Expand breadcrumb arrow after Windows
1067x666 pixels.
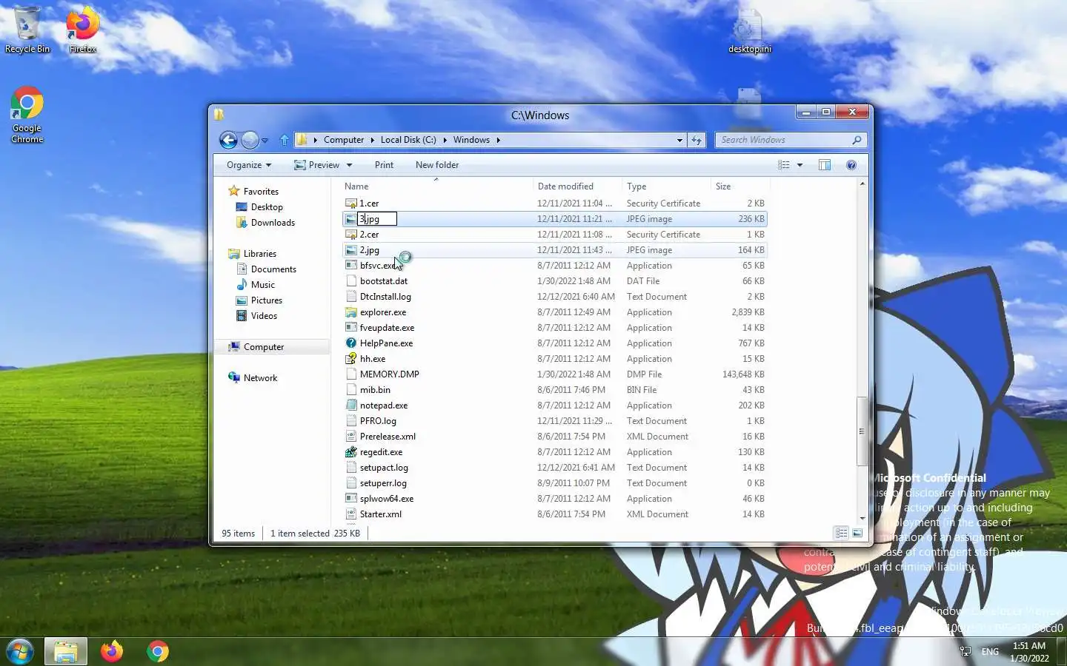tap(498, 140)
